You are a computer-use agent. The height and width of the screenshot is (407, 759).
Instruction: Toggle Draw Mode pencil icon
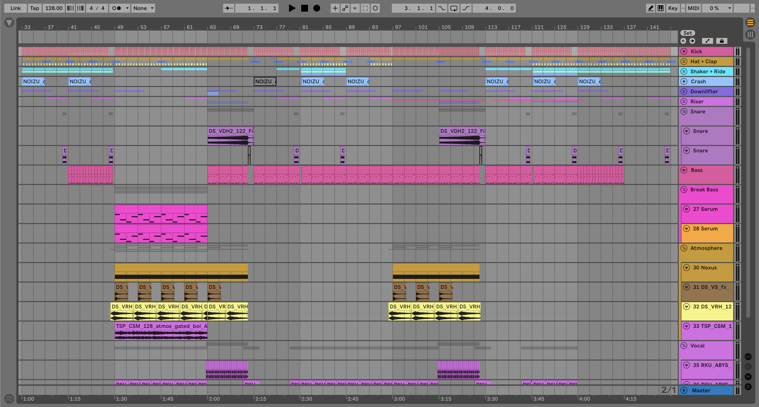[650, 8]
